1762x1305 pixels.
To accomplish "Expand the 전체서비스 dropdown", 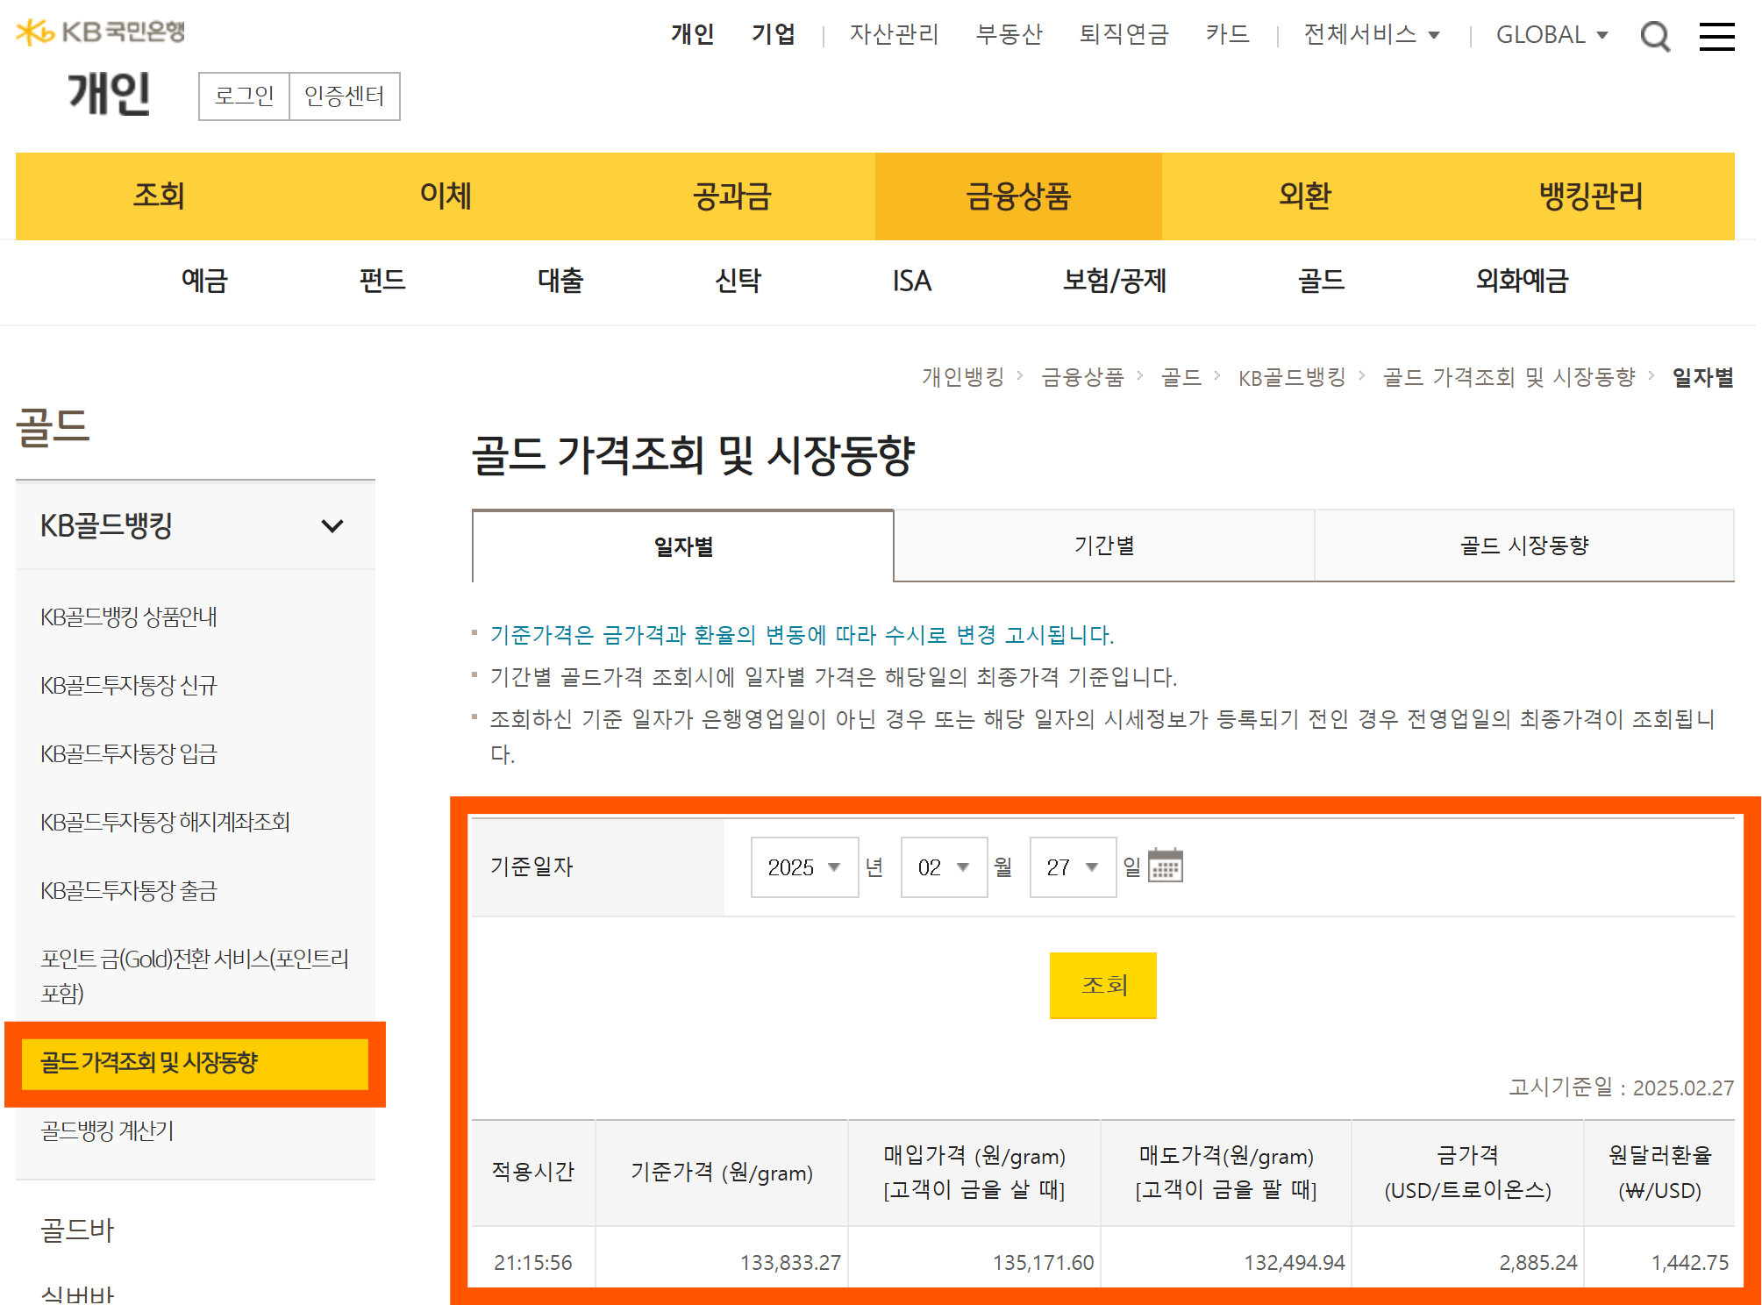I will (1371, 34).
